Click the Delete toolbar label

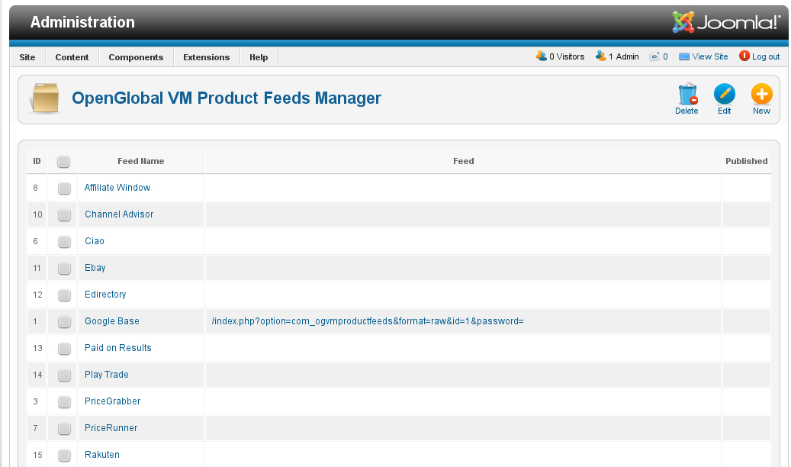pyautogui.click(x=686, y=111)
